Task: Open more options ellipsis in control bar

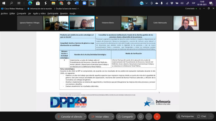Action: click(x=149, y=117)
